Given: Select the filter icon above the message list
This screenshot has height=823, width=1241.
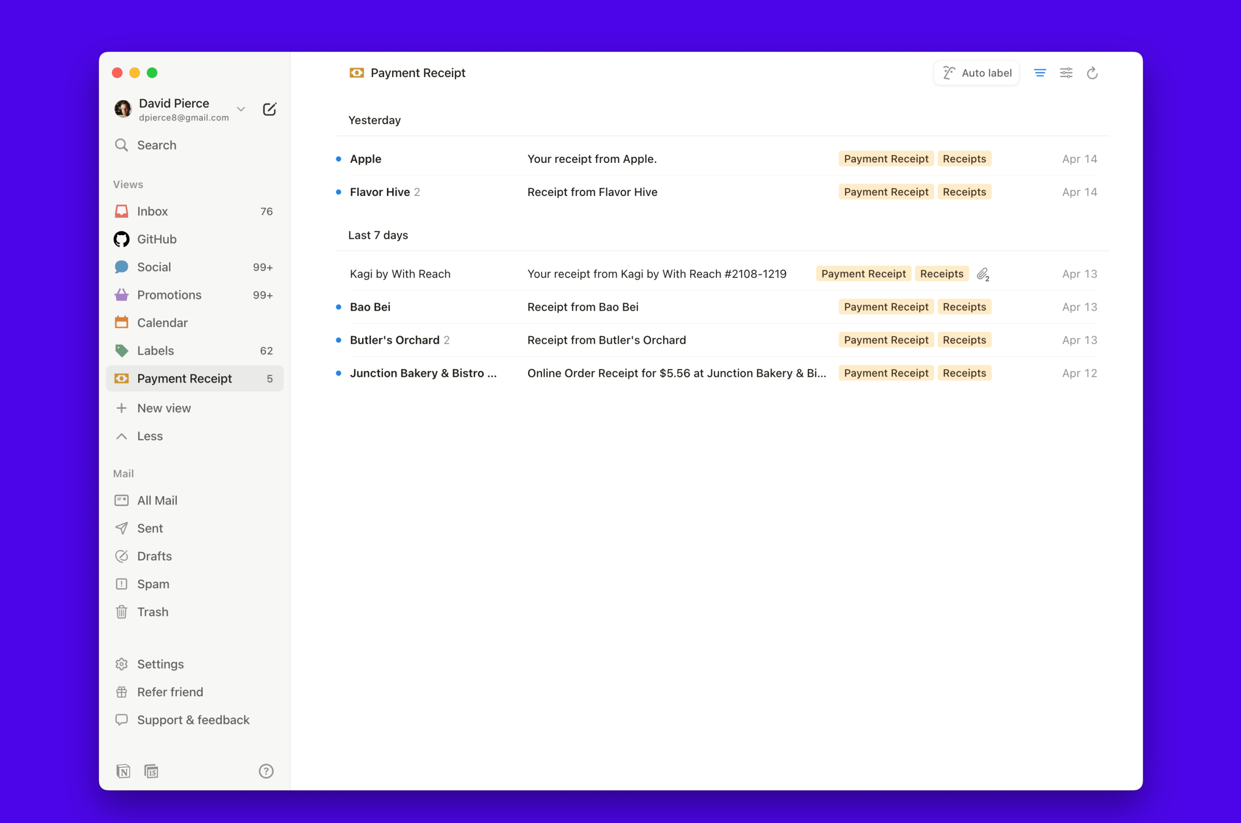Looking at the screenshot, I should (x=1039, y=73).
